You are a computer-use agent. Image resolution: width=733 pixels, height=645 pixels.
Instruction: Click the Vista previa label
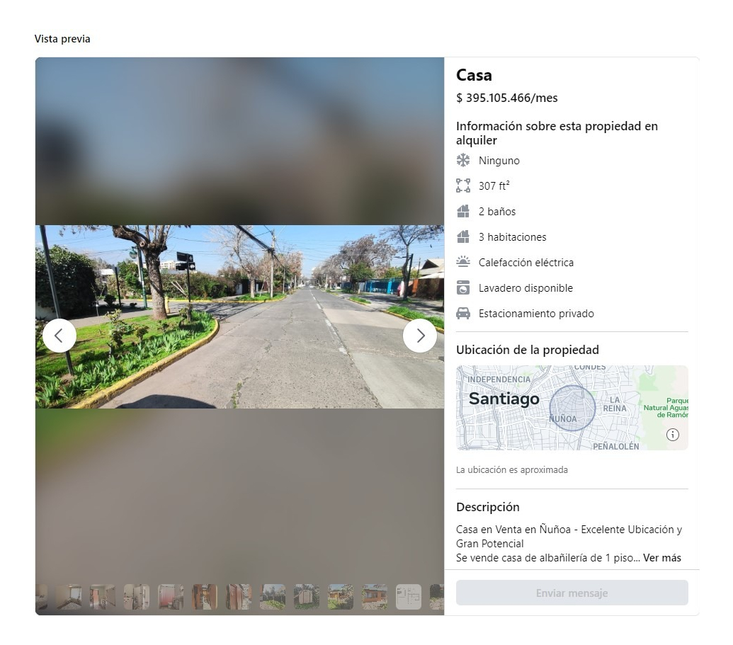pos(61,39)
